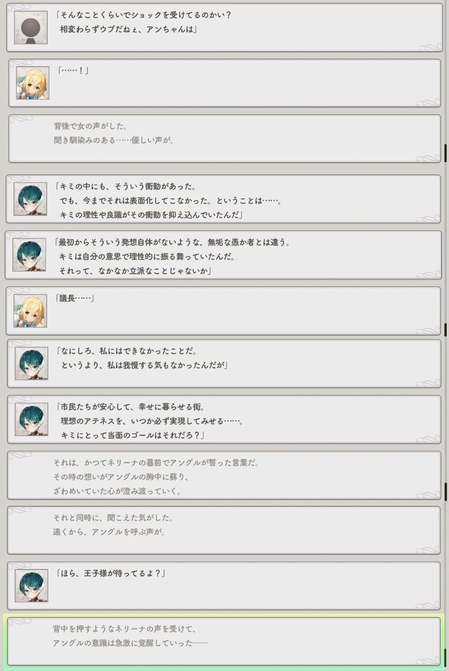Click blonde avatar next to 「議長……」
Viewport: 449px width, 671px height.
point(30,311)
